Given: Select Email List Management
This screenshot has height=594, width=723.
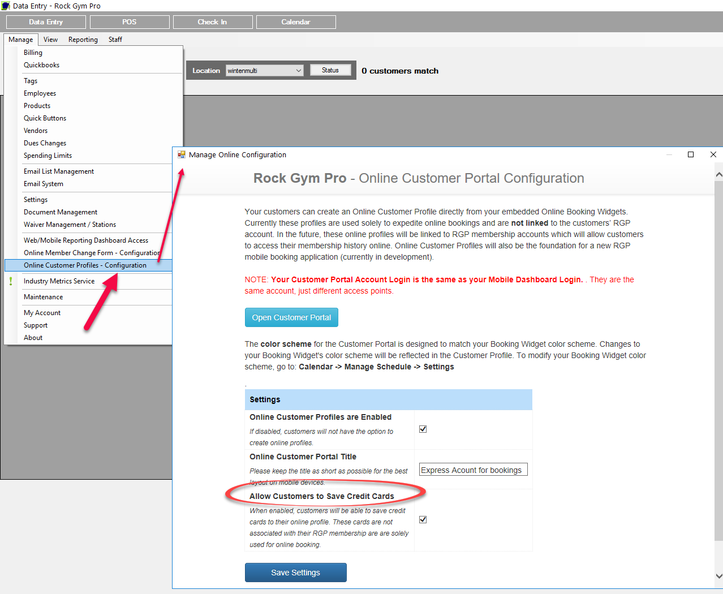Looking at the screenshot, I should click(88, 171).
